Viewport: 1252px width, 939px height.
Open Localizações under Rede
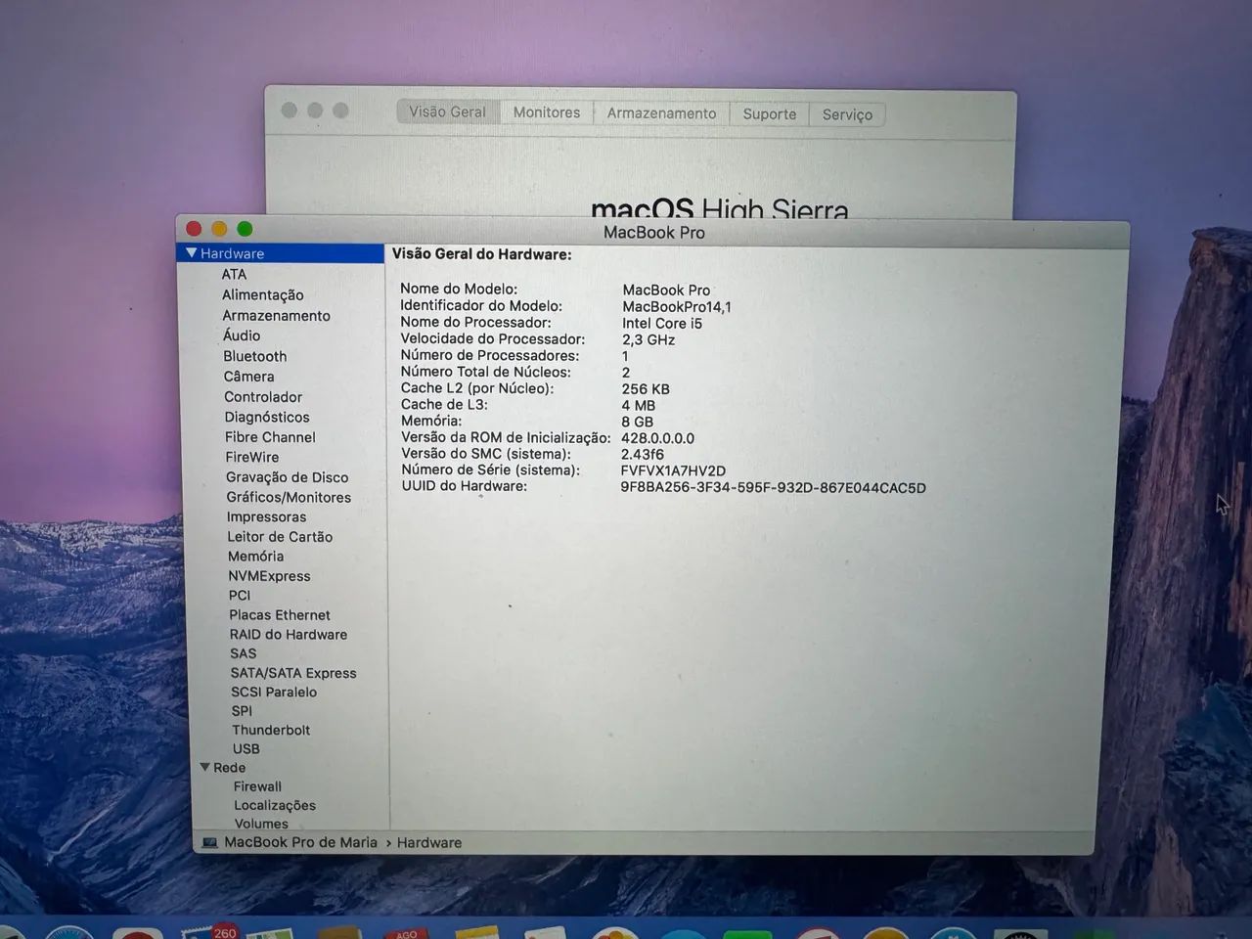(x=275, y=805)
